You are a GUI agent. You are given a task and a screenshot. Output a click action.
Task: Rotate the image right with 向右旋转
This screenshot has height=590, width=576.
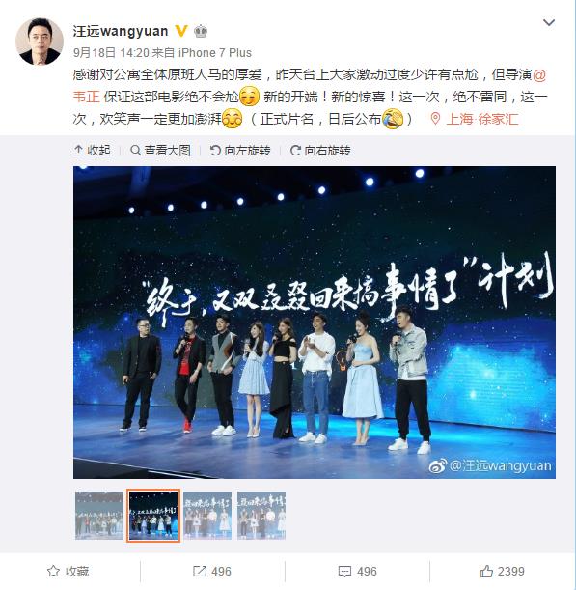320,150
